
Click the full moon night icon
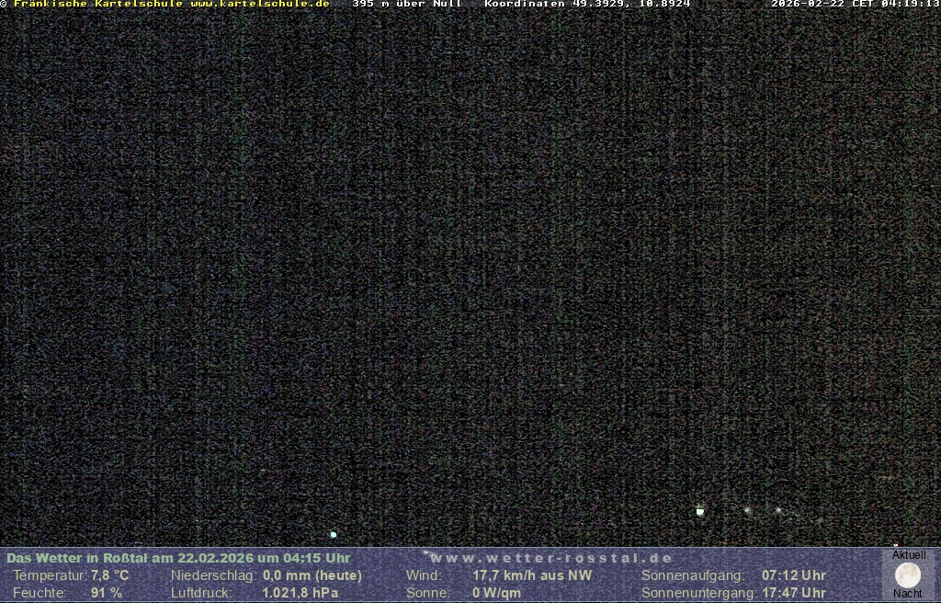pyautogui.click(x=908, y=575)
